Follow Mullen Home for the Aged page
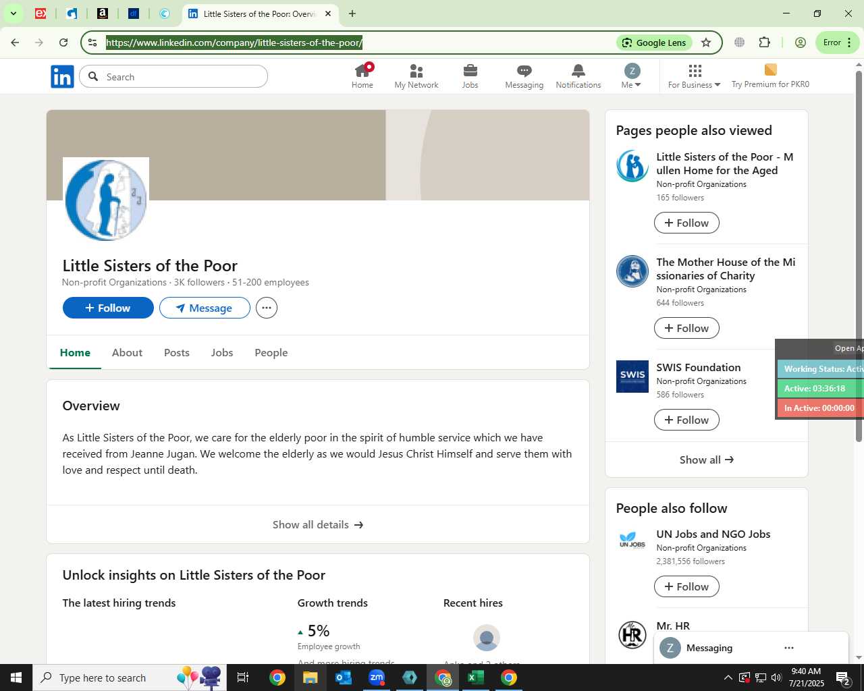The width and height of the screenshot is (864, 691). click(686, 223)
